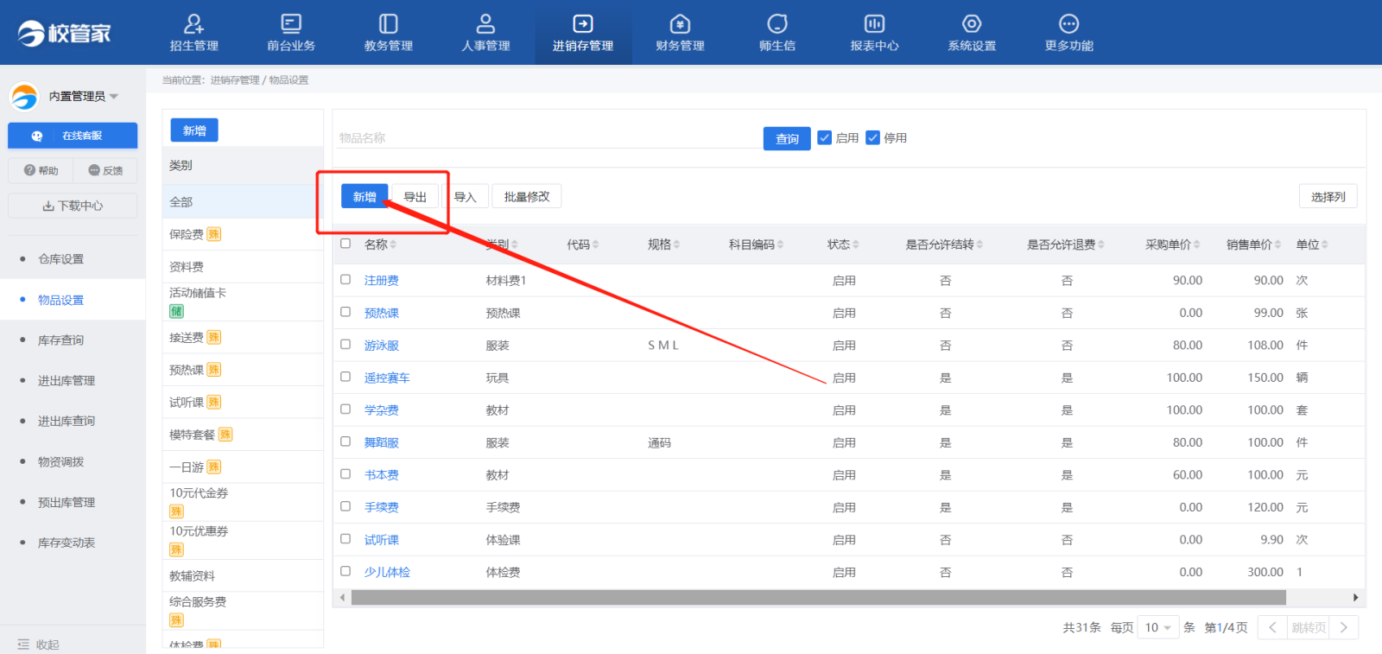Click the horizontal table scrollbar thumb
Viewport: 1382px width, 654px height.
point(818,598)
